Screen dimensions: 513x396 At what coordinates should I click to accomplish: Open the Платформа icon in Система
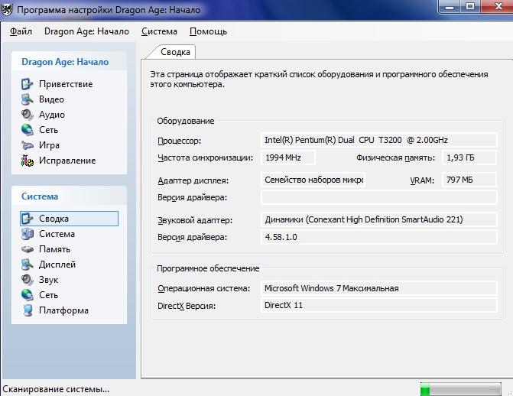pos(28,310)
